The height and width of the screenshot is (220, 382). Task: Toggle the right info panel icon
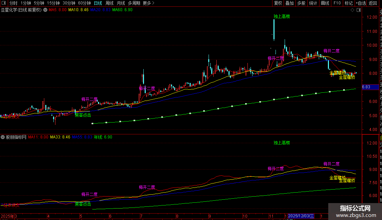click(359, 10)
